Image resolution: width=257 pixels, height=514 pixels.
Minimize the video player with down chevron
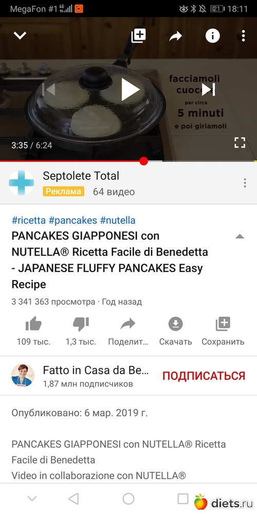(20, 35)
